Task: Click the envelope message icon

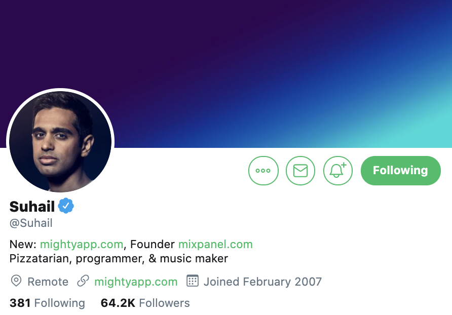Action: 300,171
